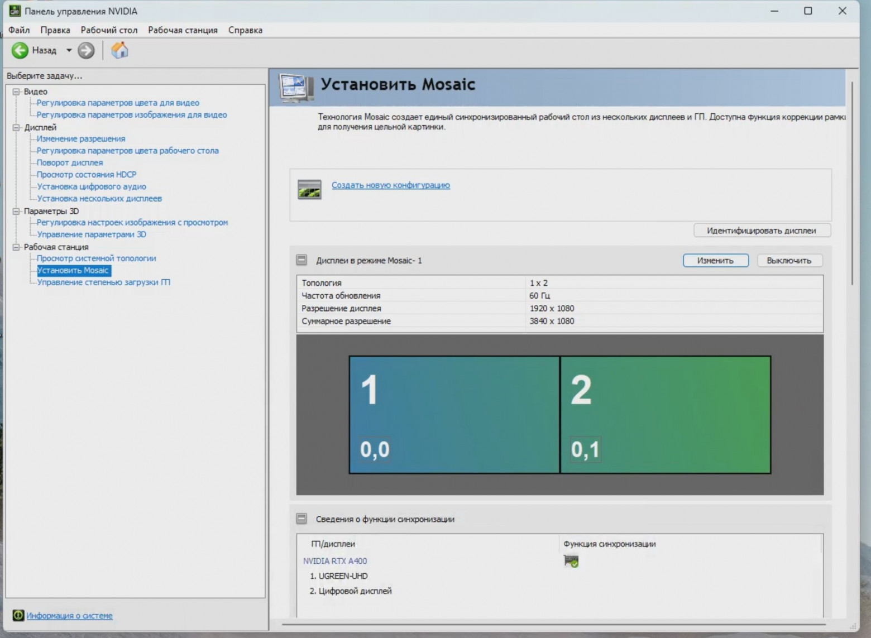Click the NVIDIA RTX A400 entry
Screen dimensions: 871x638
pyautogui.click(x=335, y=561)
